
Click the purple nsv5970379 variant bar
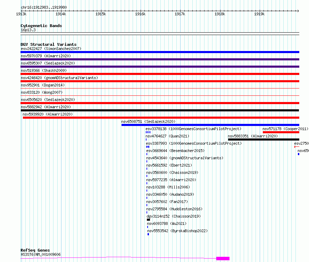point(160,59)
